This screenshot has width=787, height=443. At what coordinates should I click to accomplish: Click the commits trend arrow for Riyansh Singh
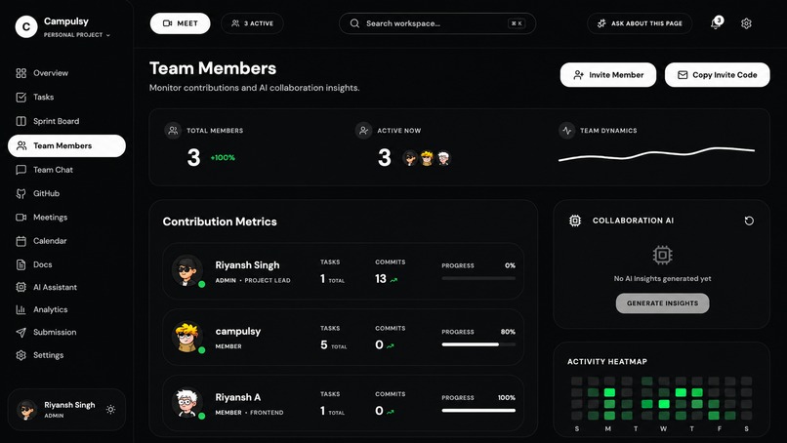(x=393, y=280)
